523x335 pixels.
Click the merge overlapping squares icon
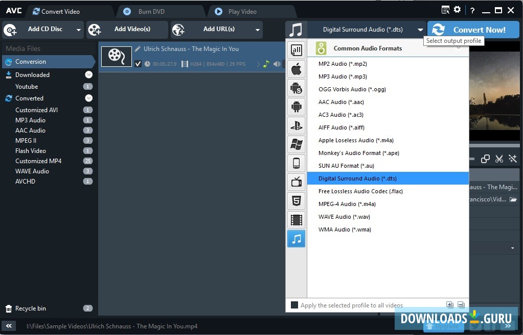(485, 159)
